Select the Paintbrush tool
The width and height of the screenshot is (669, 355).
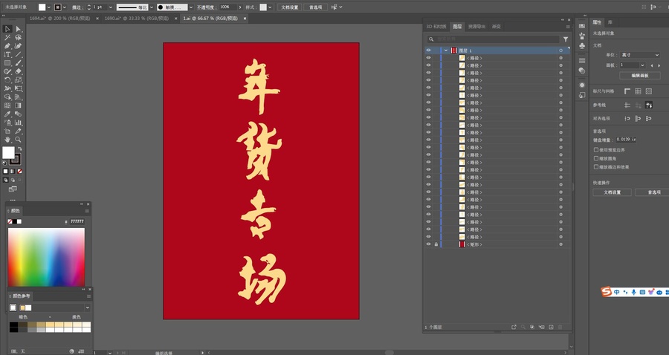tap(19, 63)
